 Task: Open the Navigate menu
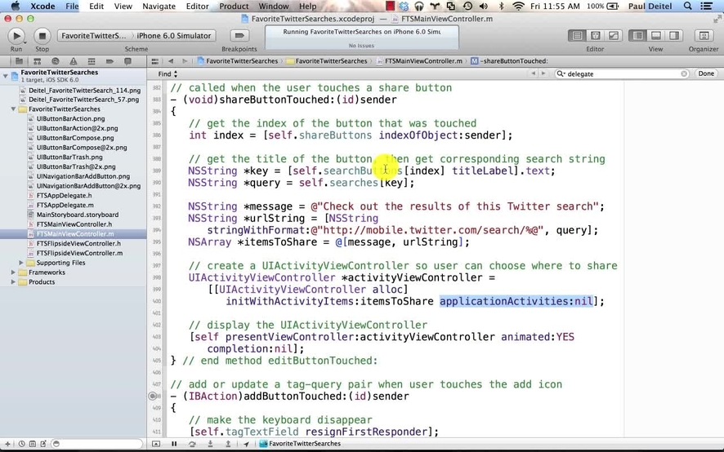click(159, 6)
